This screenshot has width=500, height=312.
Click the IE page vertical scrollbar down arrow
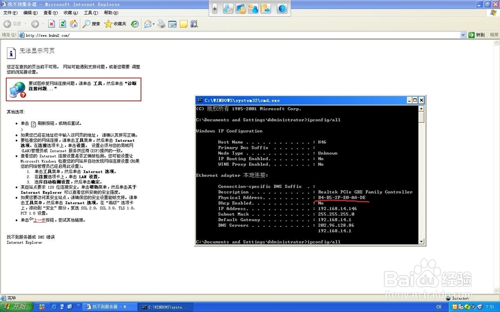click(497, 291)
